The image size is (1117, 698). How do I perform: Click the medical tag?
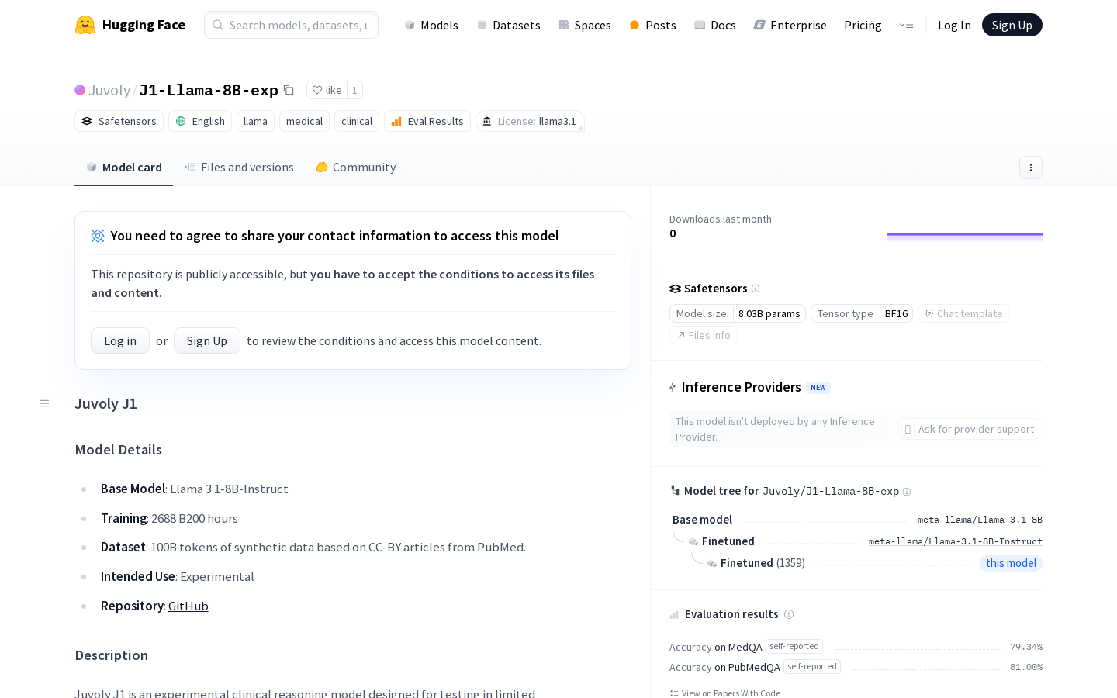(x=304, y=121)
